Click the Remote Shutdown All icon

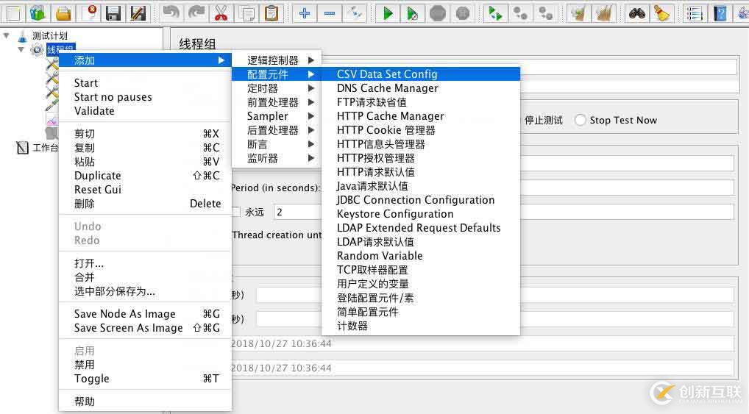click(x=545, y=13)
